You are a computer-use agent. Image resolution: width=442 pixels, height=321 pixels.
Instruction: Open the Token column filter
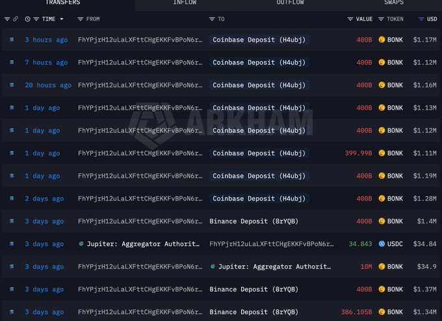pyautogui.click(x=381, y=19)
